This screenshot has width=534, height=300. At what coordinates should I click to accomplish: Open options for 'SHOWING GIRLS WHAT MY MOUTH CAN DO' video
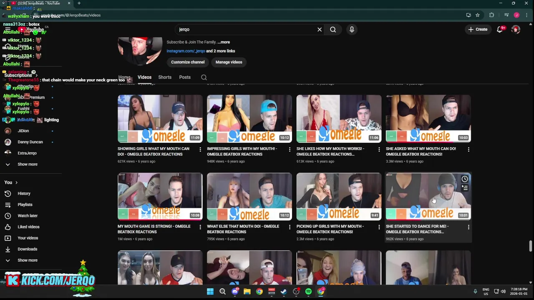coord(200,149)
